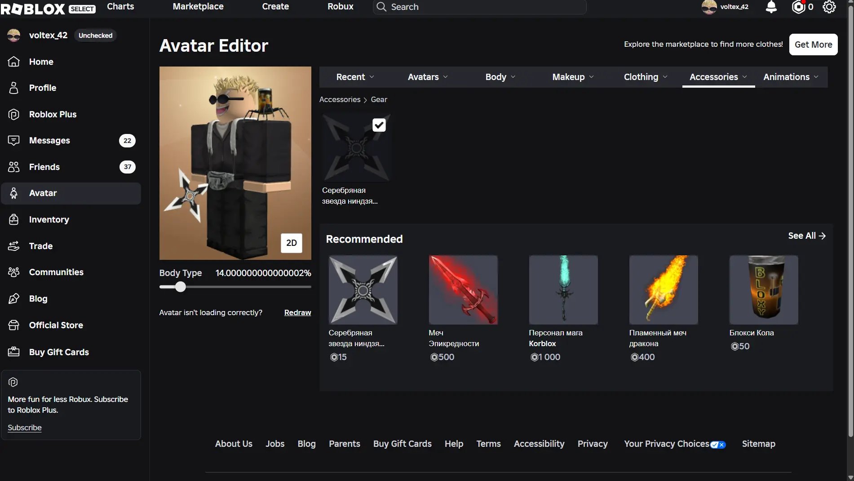Open the Friends badge showing 37
The width and height of the screenshot is (854, 481).
point(128,167)
